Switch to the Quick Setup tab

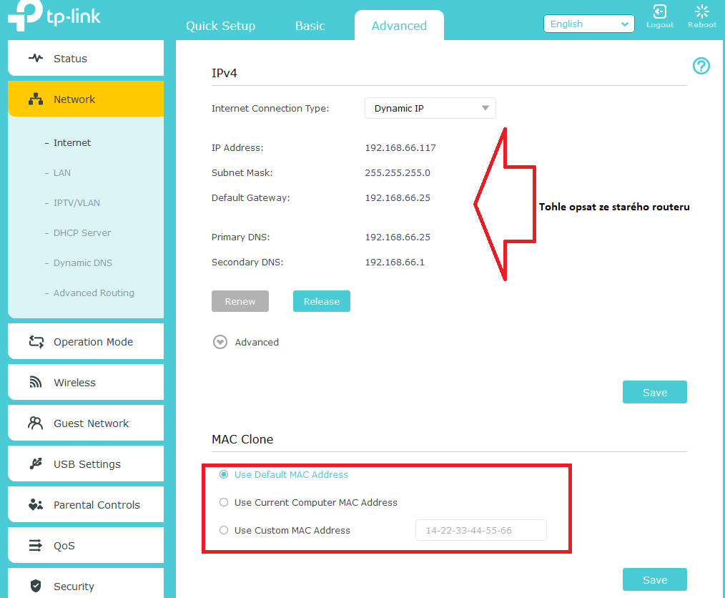220,26
